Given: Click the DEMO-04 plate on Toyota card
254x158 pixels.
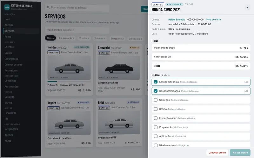Looking at the screenshot, I should tap(53, 108).
